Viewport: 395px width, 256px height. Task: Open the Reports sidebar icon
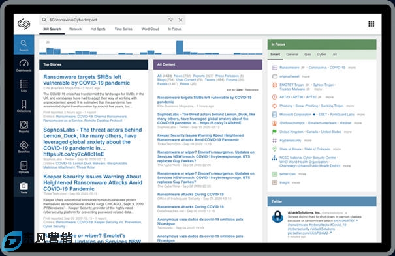[24, 126]
